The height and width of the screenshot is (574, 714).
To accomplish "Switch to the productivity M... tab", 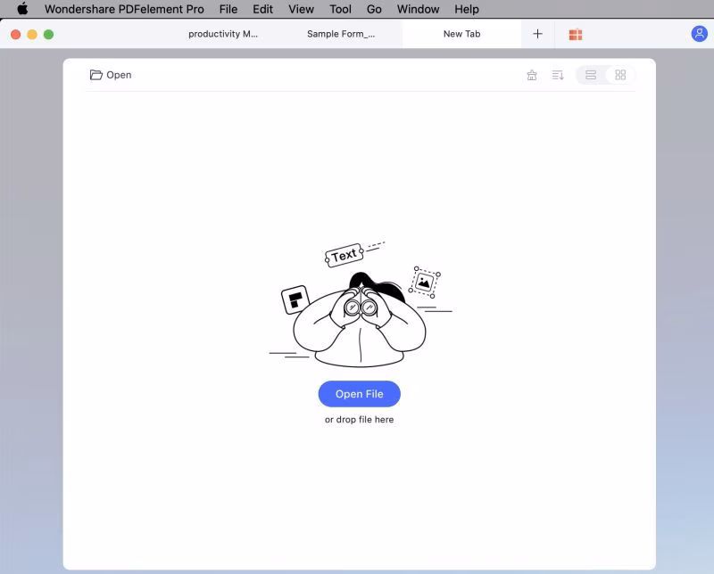I will (223, 34).
